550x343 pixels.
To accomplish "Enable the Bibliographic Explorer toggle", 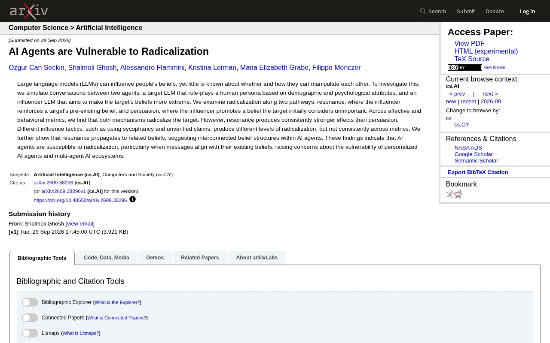I will pyautogui.click(x=30, y=302).
